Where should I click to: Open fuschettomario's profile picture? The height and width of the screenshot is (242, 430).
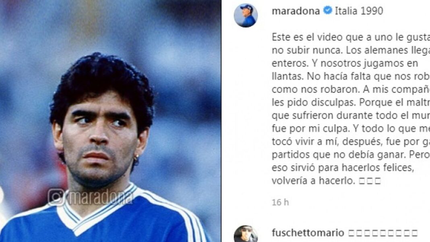(x=246, y=234)
